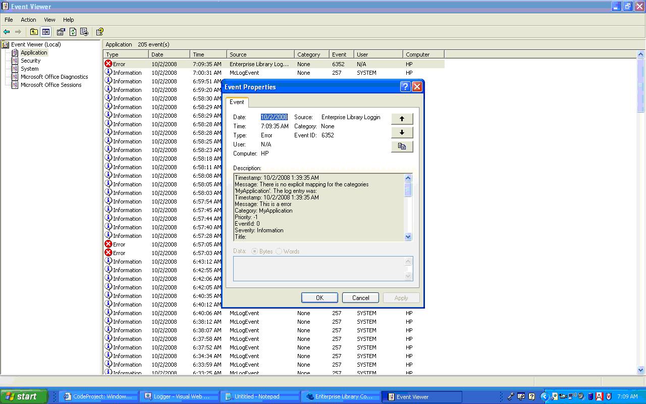
Task: Sort by the User column header
Action: 379,55
